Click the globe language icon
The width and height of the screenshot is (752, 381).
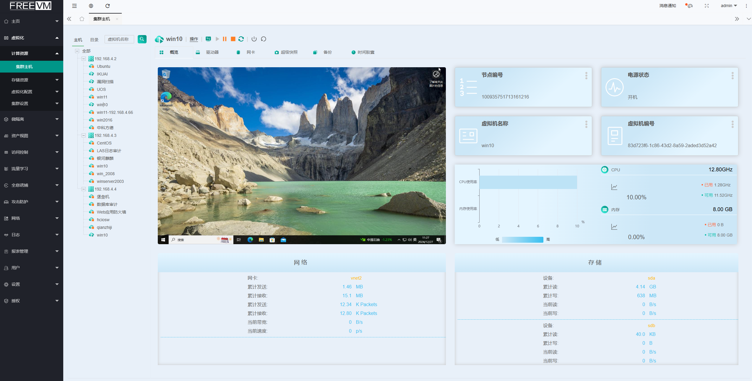point(91,6)
